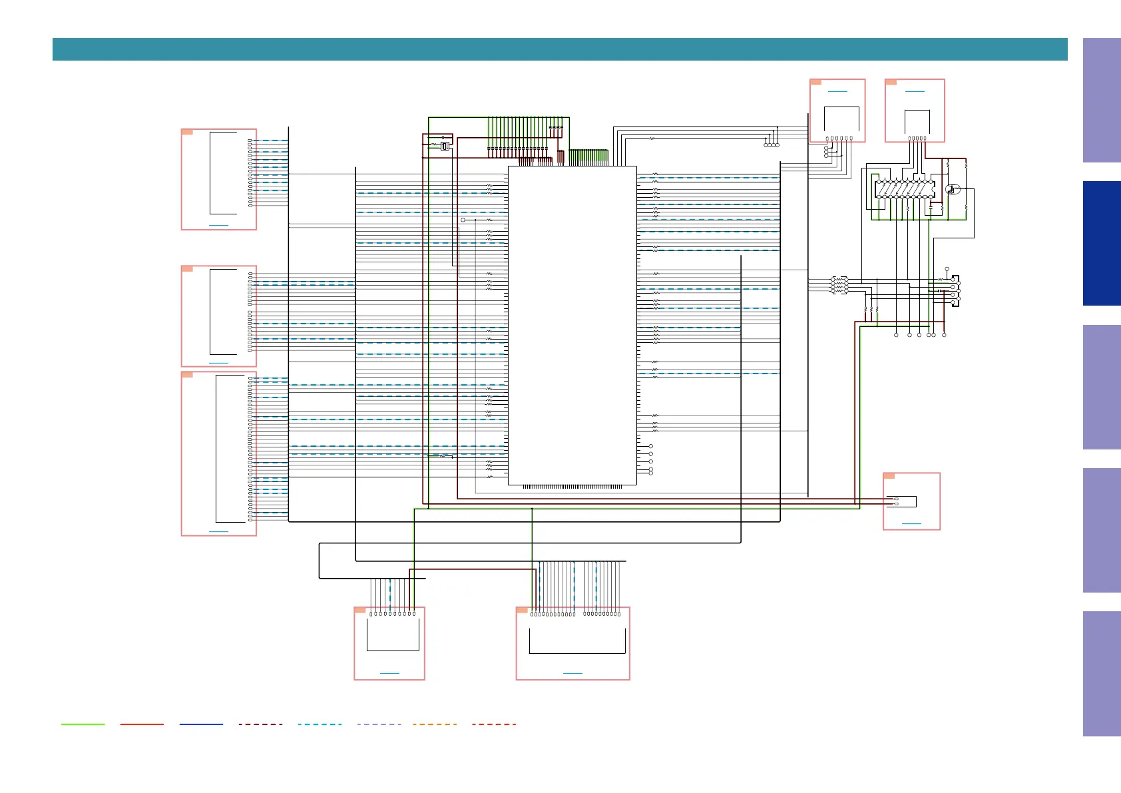Click the transistor symbol beside the DIP chip
Viewport: 1121px width, 793px height.
(x=953, y=190)
